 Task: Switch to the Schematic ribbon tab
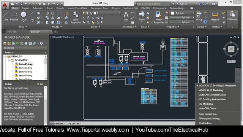(38, 8)
